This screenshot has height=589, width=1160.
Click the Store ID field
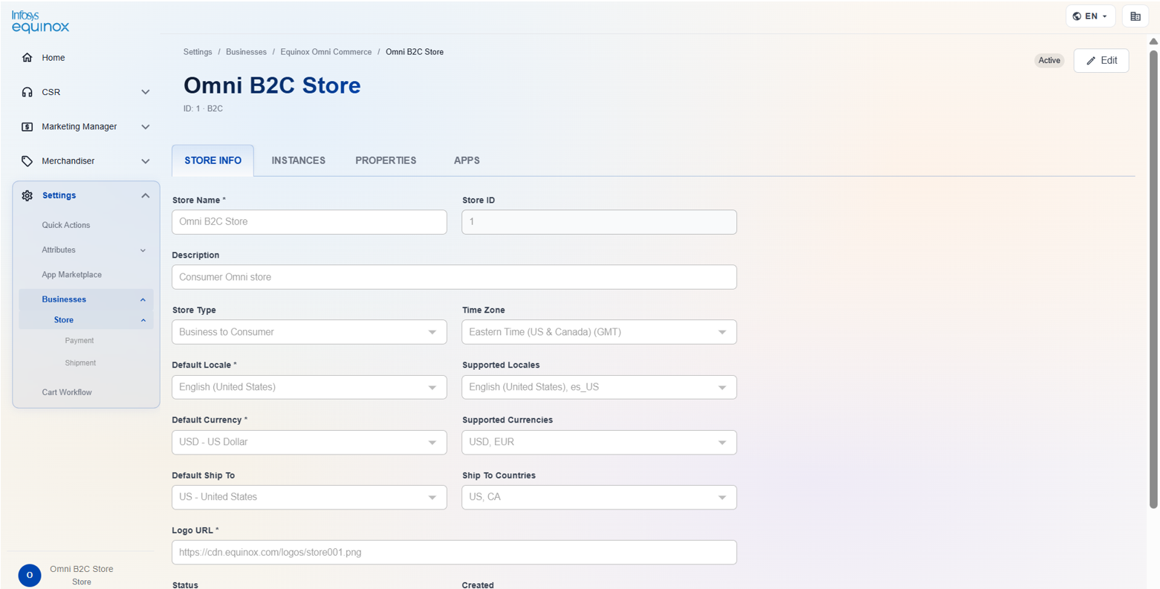599,222
